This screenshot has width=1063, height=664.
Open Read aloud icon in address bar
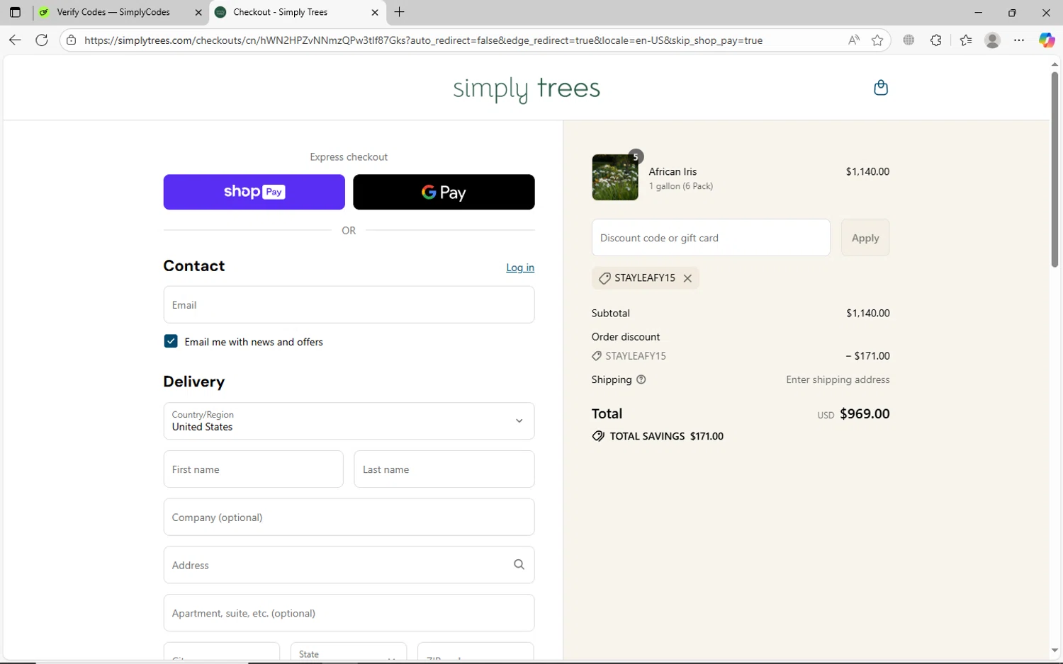(x=854, y=40)
